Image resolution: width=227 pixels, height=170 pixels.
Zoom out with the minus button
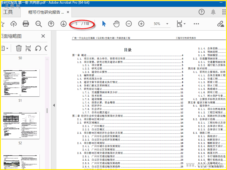tap(129, 24)
